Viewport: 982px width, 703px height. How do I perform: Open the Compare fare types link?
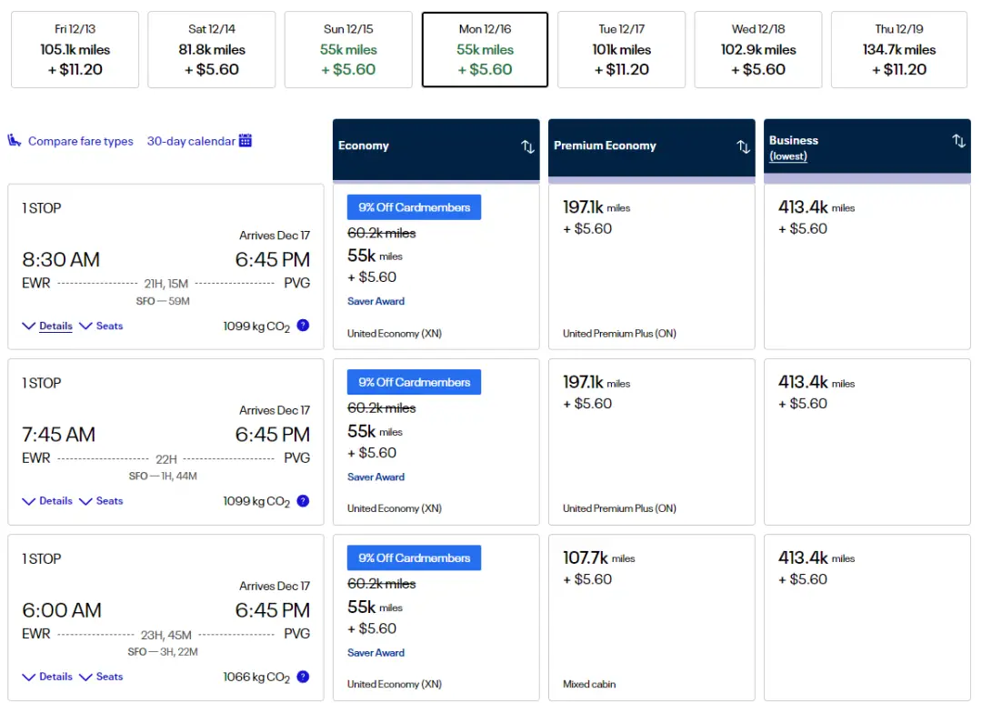pyautogui.click(x=80, y=141)
